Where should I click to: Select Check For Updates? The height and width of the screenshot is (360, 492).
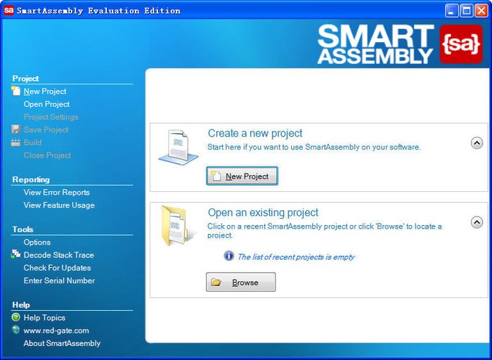[x=57, y=268]
